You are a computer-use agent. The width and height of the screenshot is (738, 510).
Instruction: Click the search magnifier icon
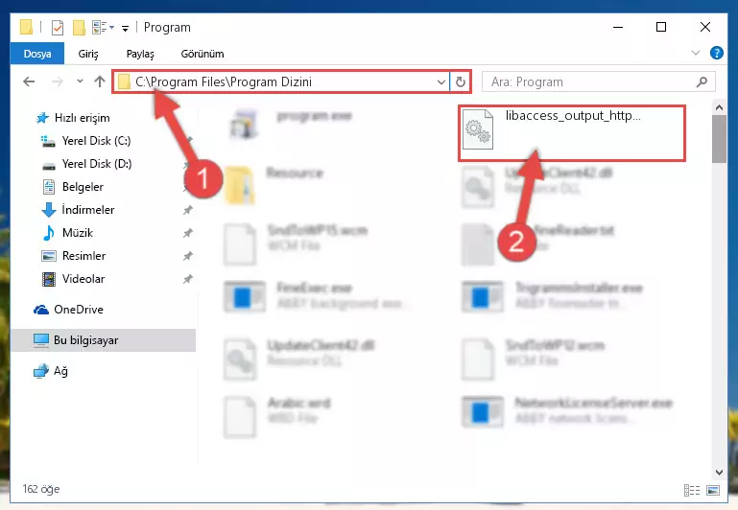click(702, 81)
